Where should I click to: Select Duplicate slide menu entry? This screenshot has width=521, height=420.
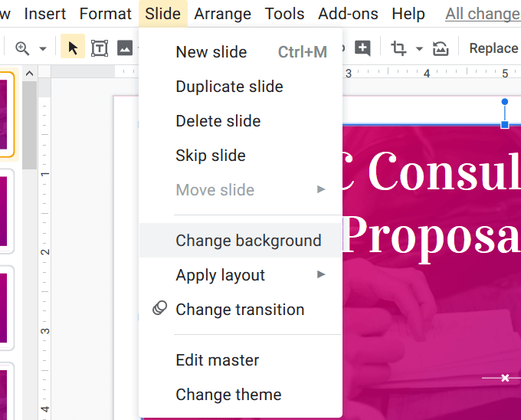click(229, 87)
